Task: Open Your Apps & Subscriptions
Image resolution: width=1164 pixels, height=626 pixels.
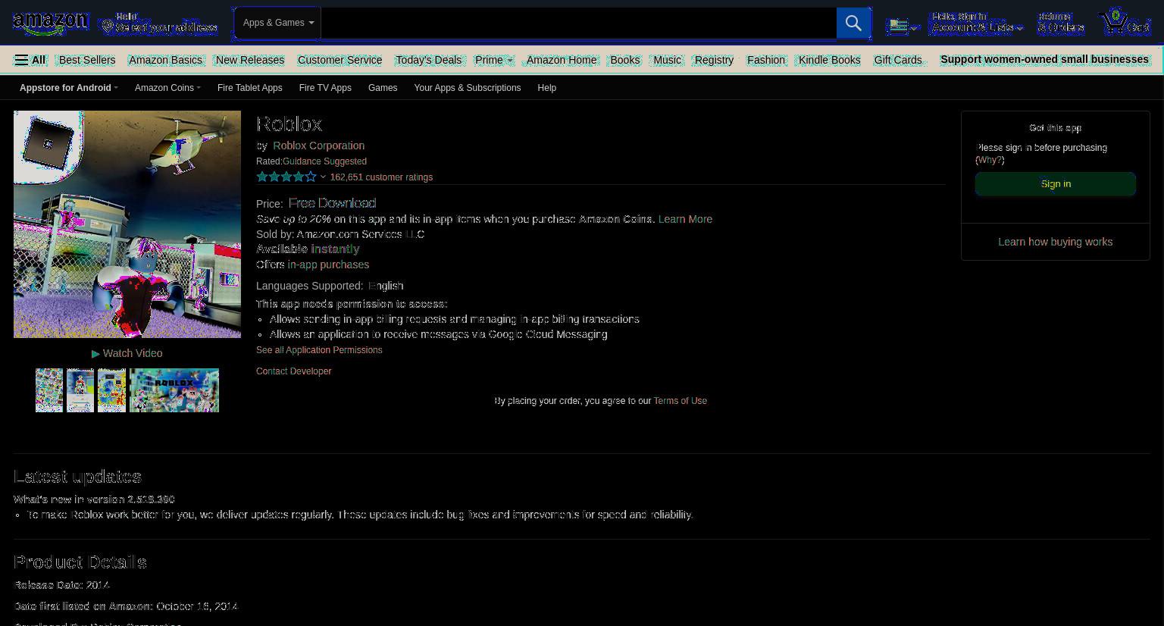Action: 468,88
